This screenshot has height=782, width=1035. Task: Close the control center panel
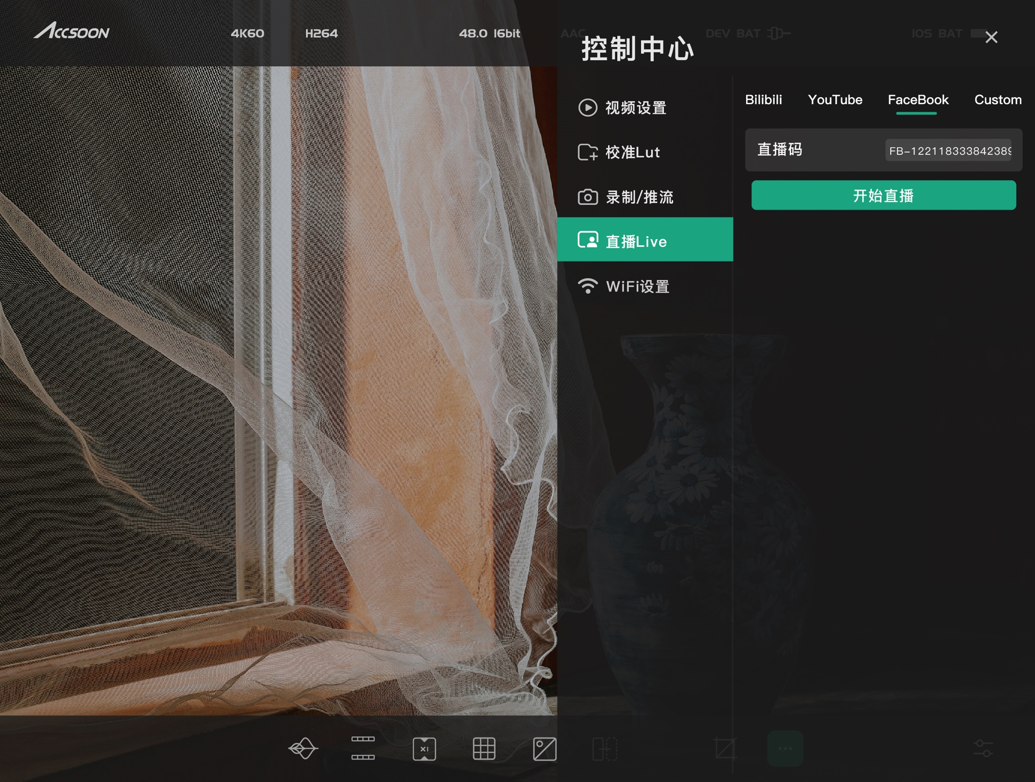tap(991, 37)
